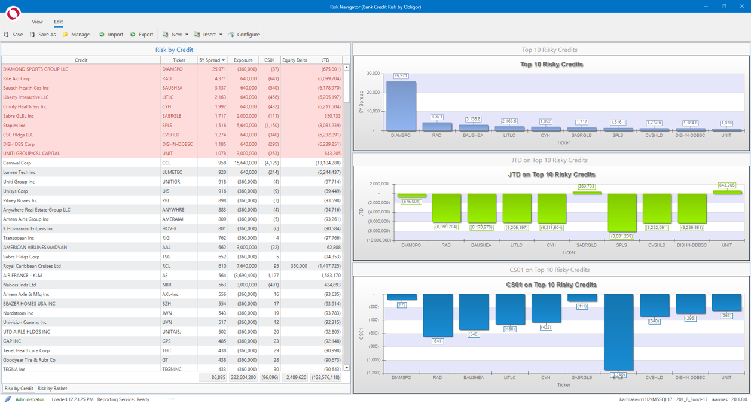Click the JTD on Top 10 Risky Credits panel header

coord(549,160)
